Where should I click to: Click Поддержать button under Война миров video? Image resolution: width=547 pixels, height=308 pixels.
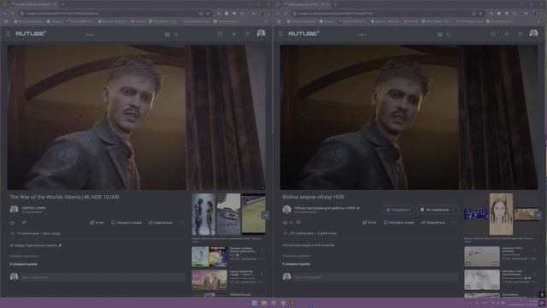(398, 210)
